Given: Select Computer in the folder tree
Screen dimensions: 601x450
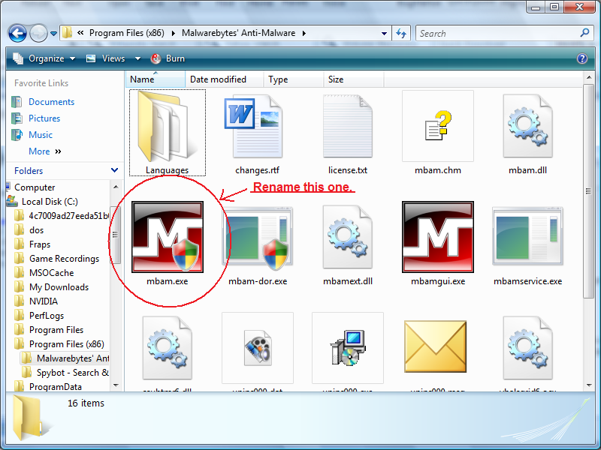Looking at the screenshot, I should pyautogui.click(x=35, y=187).
